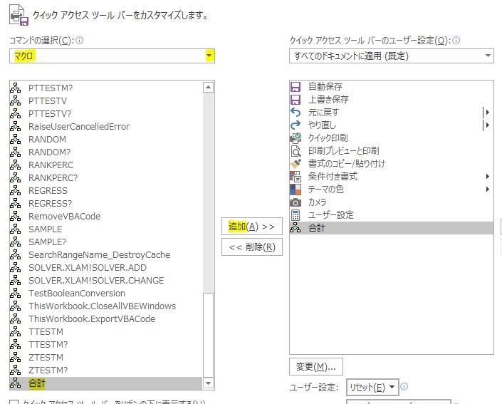The image size is (502, 404).
Task: Click the Redo (やり直し) arrow icon
Action: tap(296, 125)
